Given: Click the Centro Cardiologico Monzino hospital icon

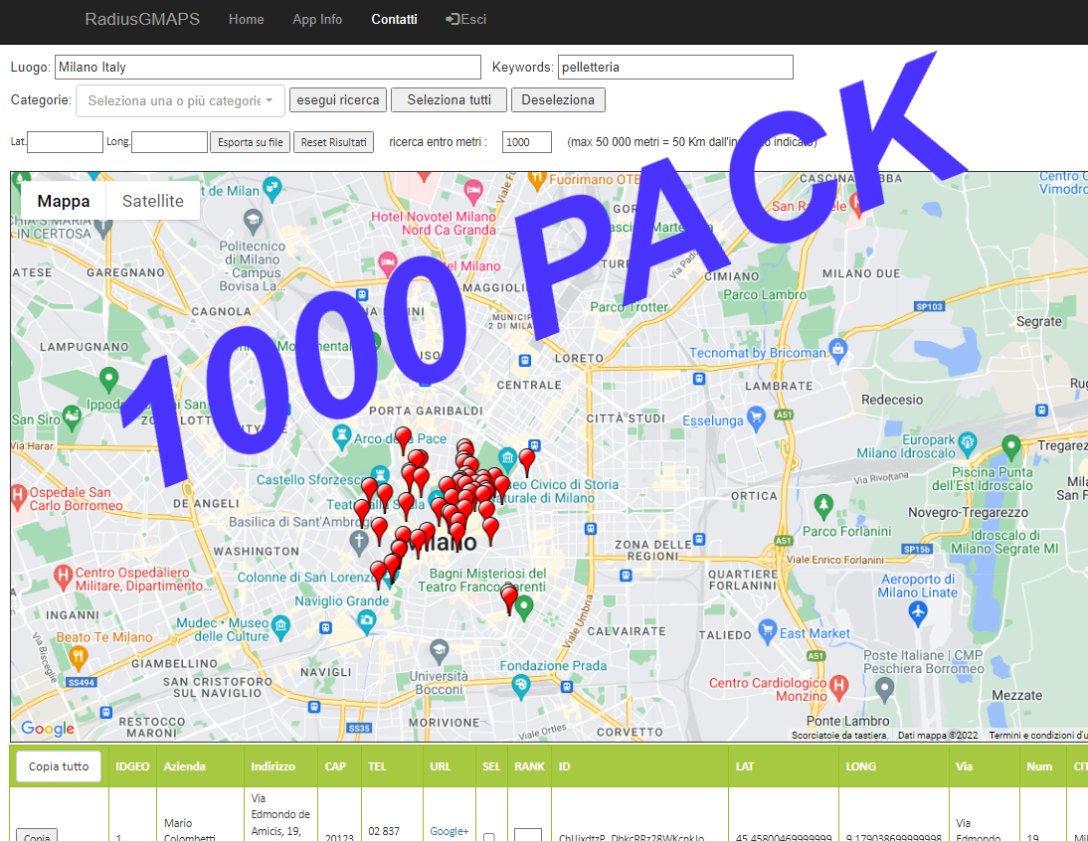Looking at the screenshot, I should 839,685.
